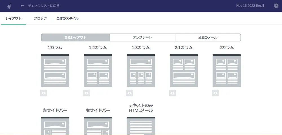Preview 1:3カラム layout with eye icon
The width and height of the screenshot is (282, 135).
(129, 93)
